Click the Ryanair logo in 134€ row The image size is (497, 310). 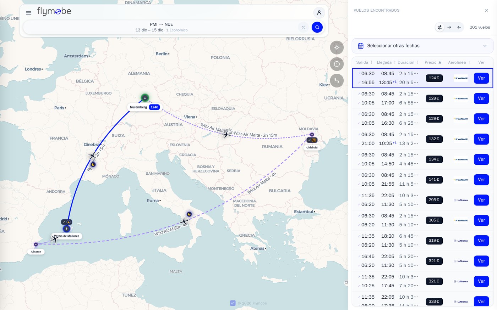point(461,159)
